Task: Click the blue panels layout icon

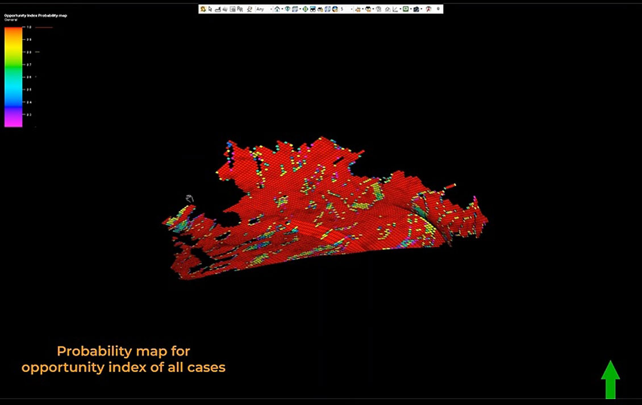Action: (x=328, y=9)
